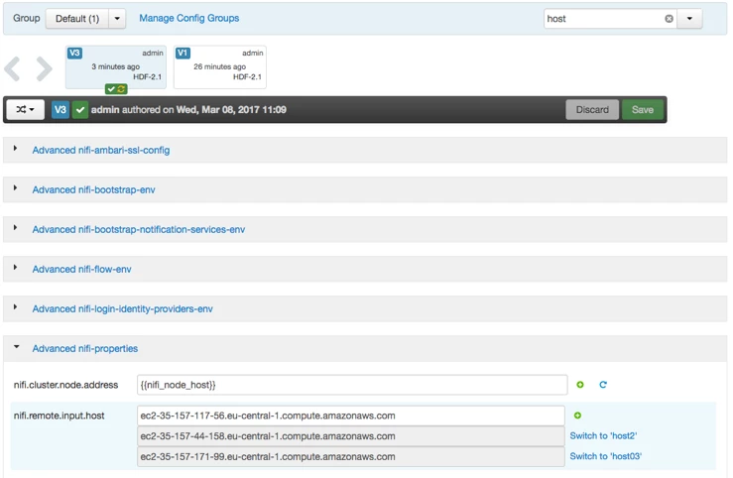Click Advanced nifi-properties section title
733x478 pixels.
click(x=85, y=348)
